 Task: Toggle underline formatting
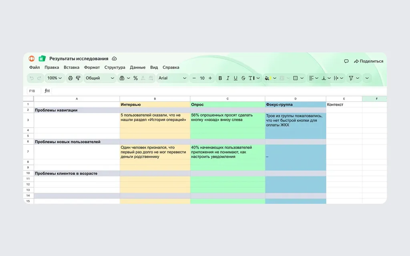235,78
